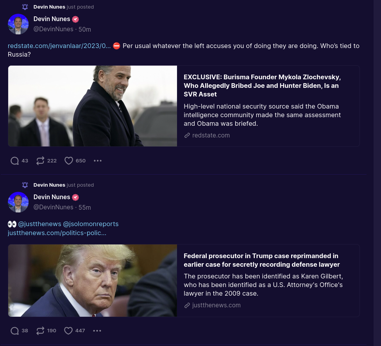Open the Federal prosecutor article headline
The image size is (381, 346).
click(x=261, y=260)
